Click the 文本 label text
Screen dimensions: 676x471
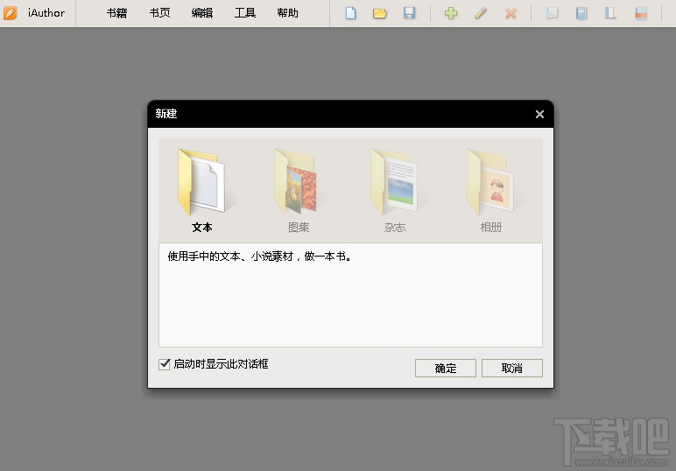pyautogui.click(x=201, y=227)
